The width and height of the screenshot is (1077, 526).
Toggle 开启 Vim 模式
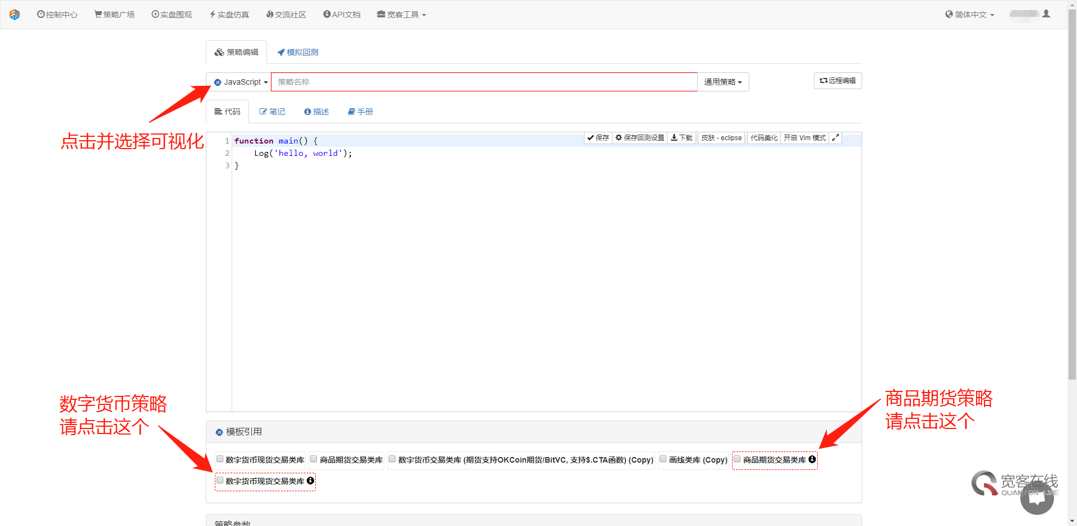(804, 138)
